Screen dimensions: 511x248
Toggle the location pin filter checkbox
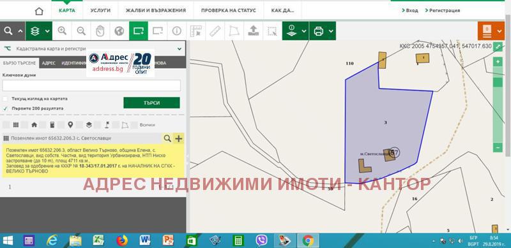pos(61,125)
